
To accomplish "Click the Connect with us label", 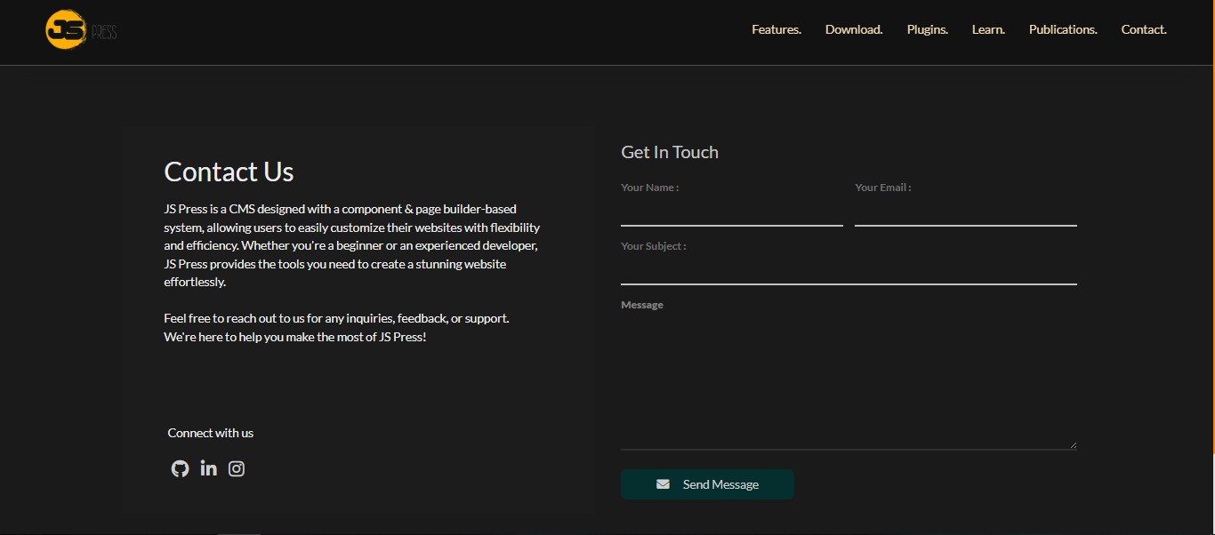I will click(210, 433).
